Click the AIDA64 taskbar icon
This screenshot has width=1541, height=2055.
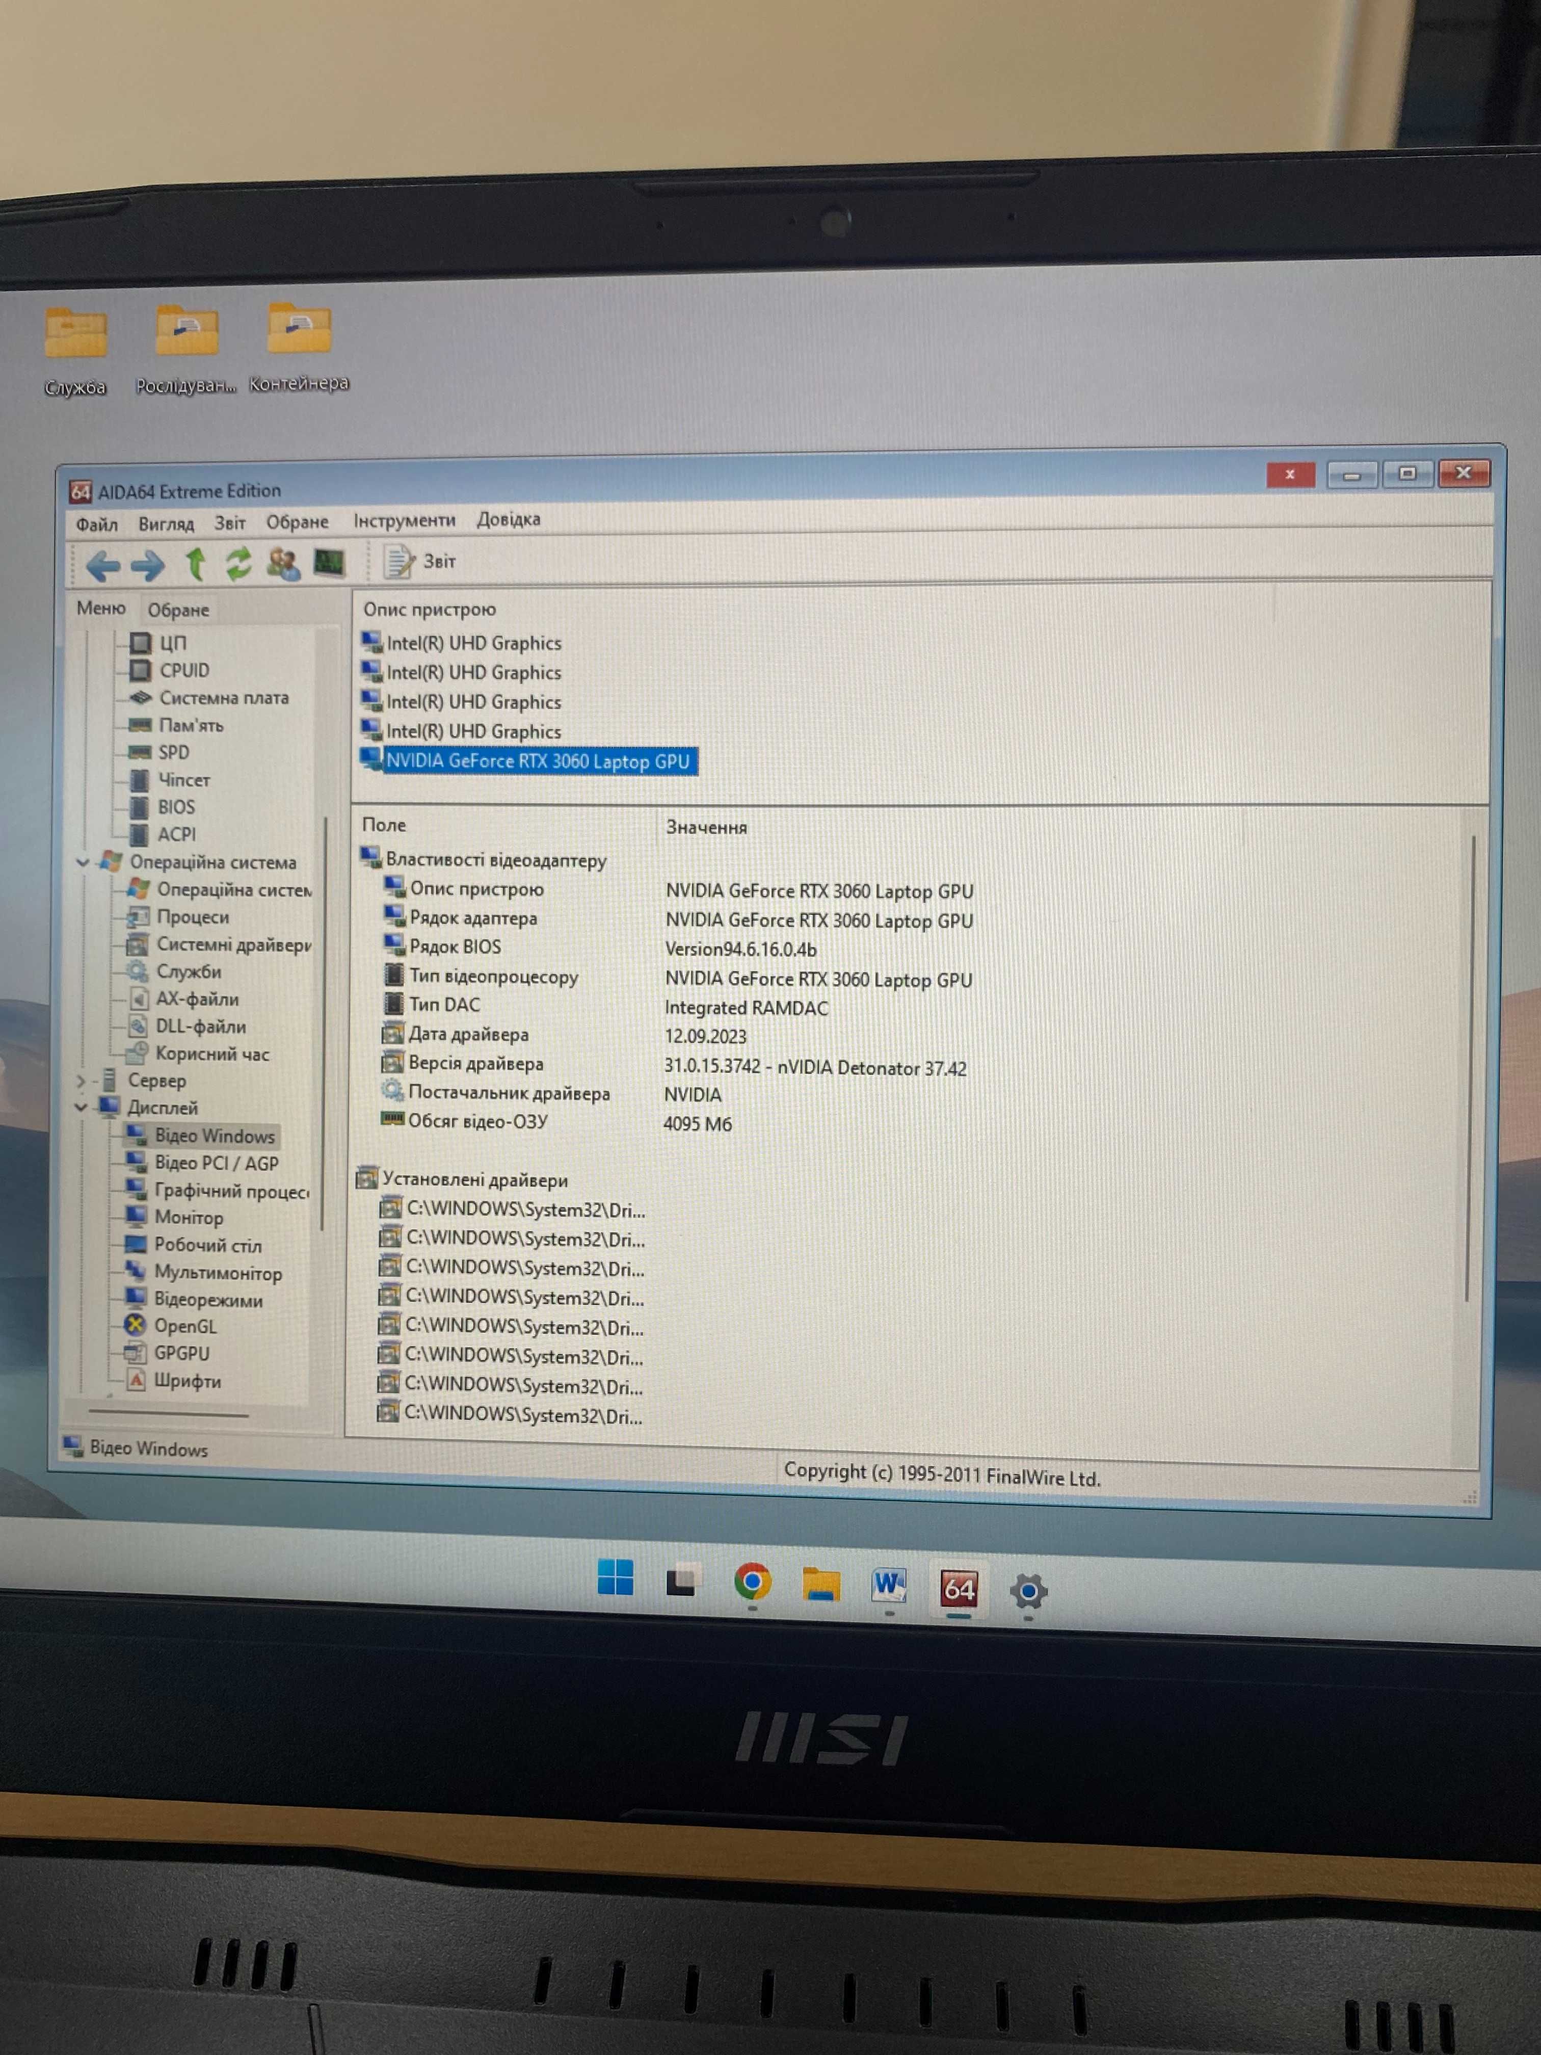959,1588
